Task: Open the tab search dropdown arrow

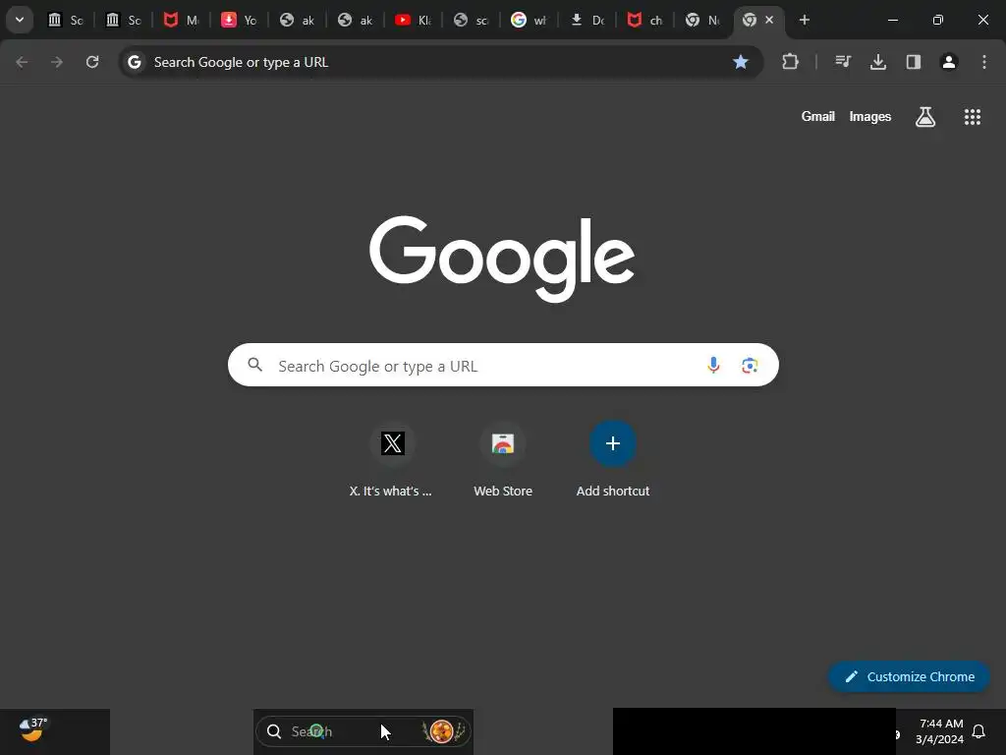Action: pyautogui.click(x=20, y=20)
